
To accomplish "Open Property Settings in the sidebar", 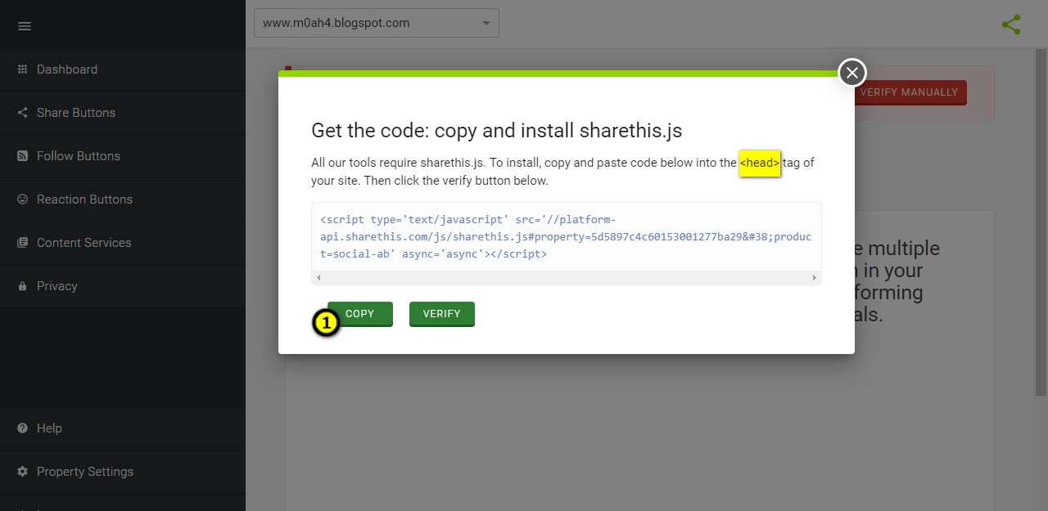I will 123,472.
